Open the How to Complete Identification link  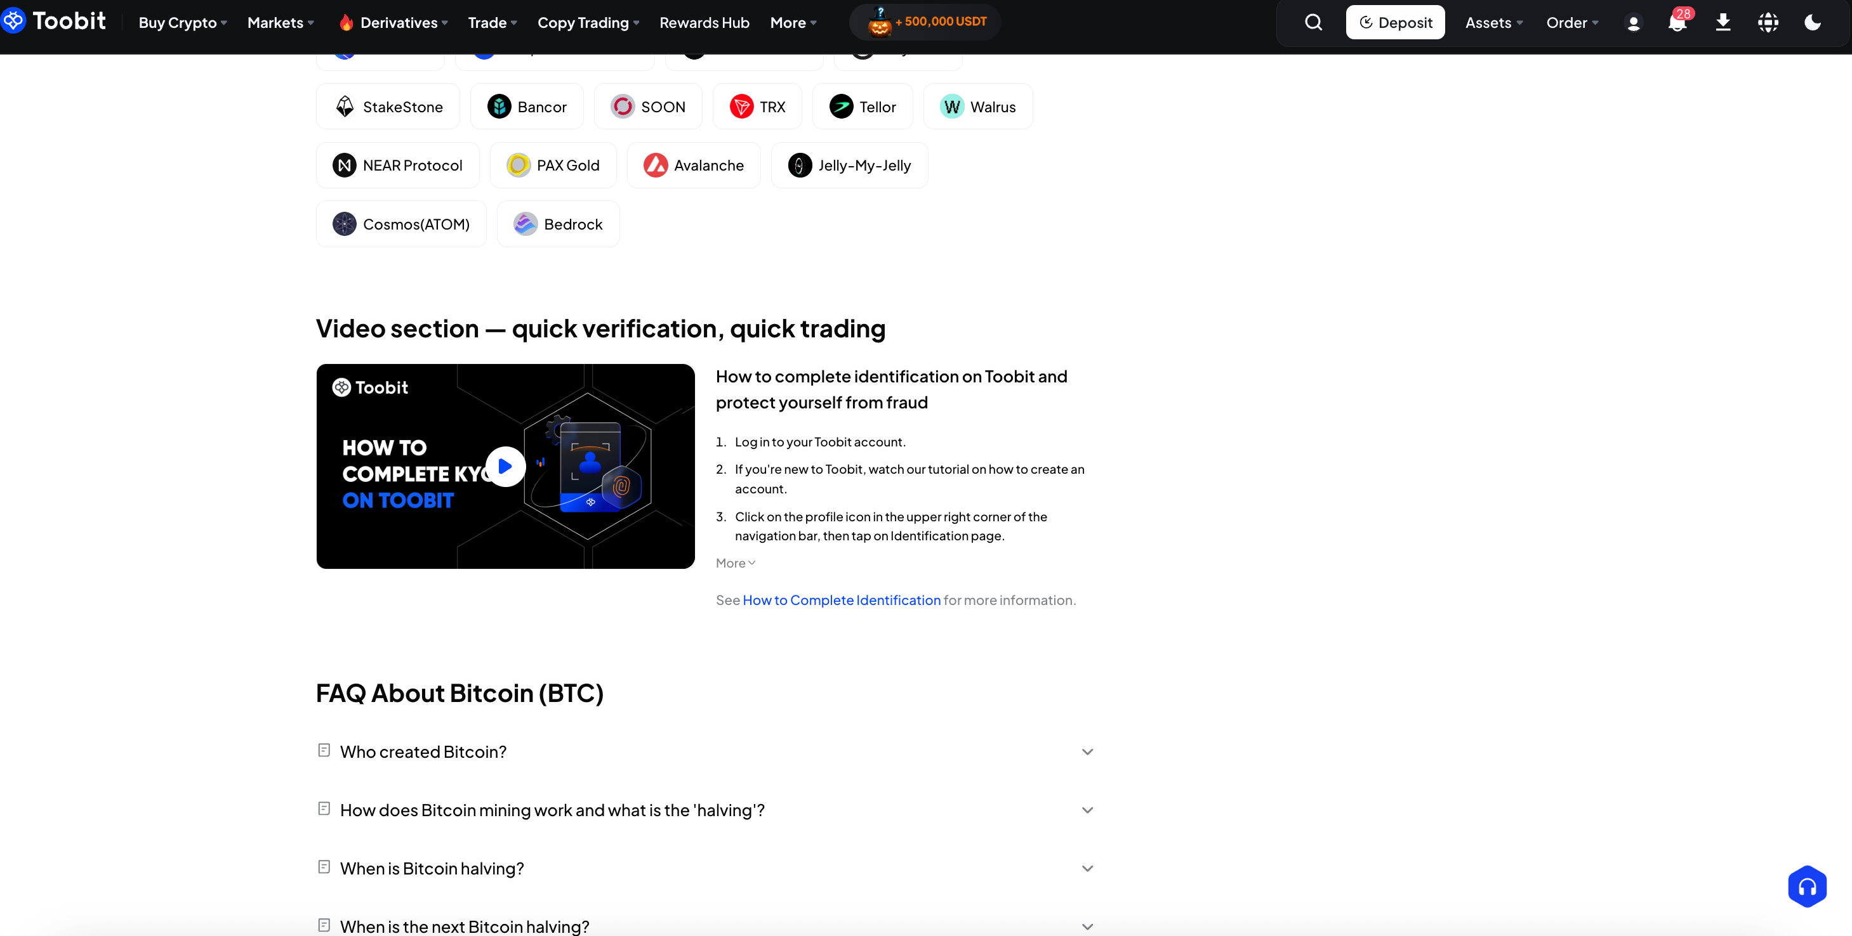coord(841,600)
